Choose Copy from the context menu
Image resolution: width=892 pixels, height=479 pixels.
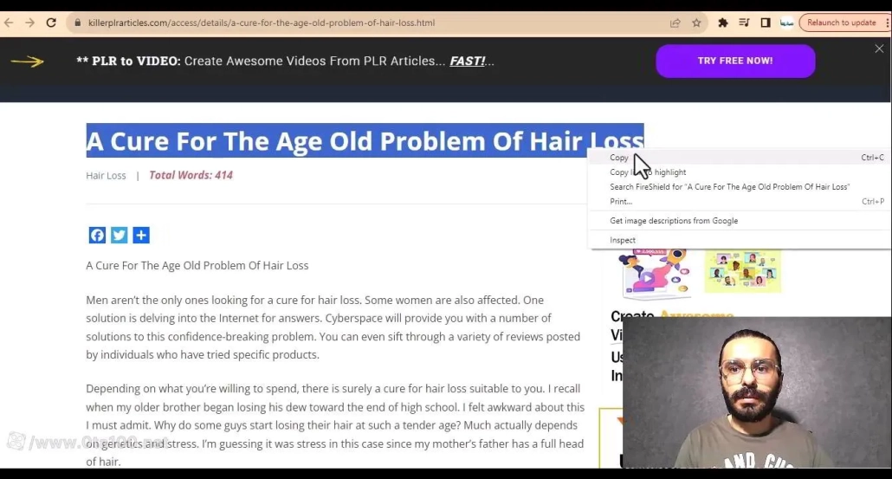click(x=619, y=158)
